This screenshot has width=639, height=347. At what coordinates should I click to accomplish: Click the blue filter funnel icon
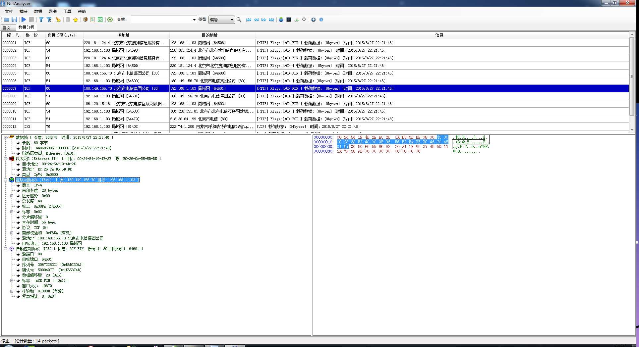coord(41,20)
